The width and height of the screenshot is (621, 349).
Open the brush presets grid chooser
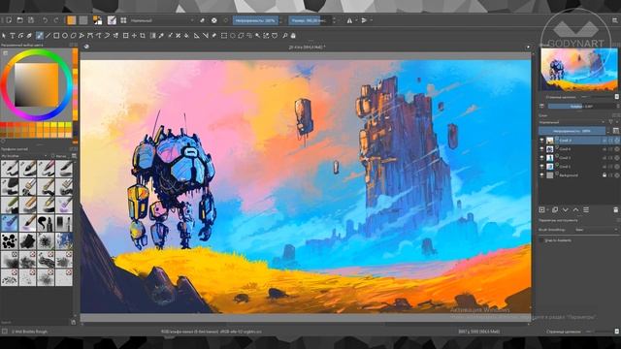[123, 20]
